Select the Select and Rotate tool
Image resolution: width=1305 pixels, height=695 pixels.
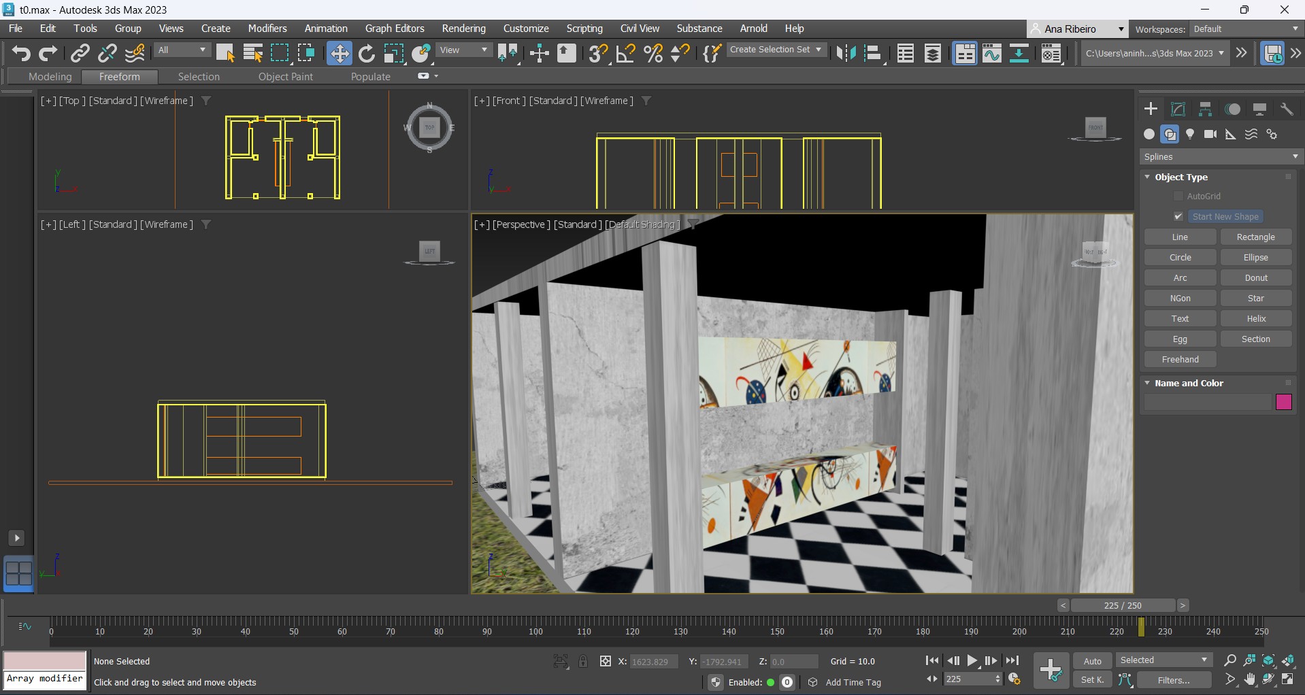coord(367,53)
